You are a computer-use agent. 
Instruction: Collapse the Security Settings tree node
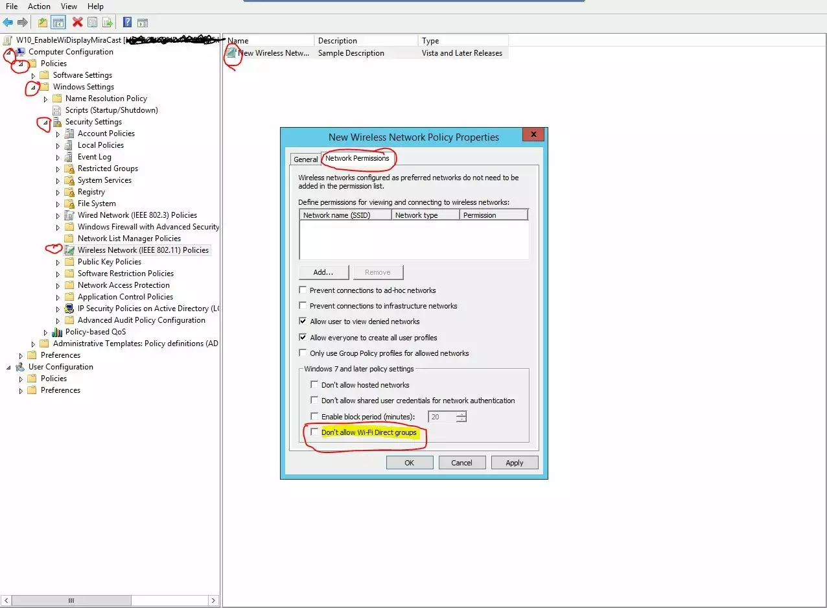(45, 122)
